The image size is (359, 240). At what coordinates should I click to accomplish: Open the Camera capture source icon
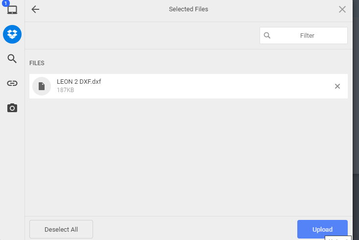coord(12,108)
